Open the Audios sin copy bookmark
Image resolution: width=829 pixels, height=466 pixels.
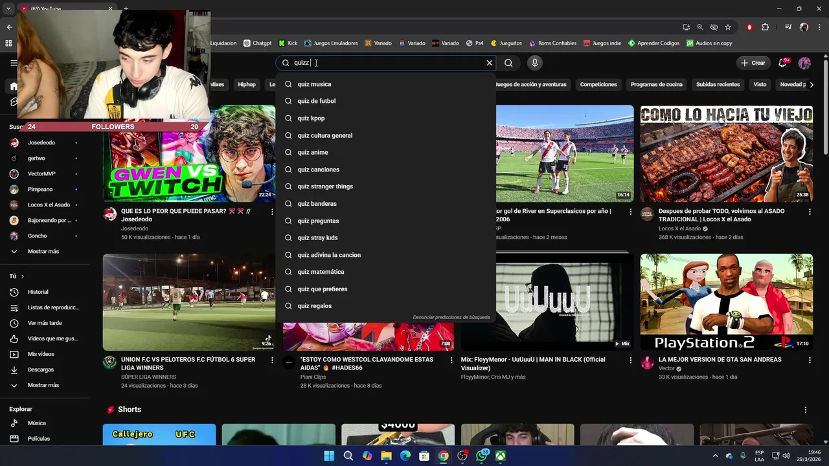pos(709,43)
